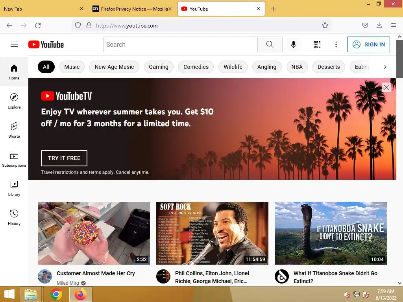Open a new tab with plus button

pyautogui.click(x=273, y=9)
